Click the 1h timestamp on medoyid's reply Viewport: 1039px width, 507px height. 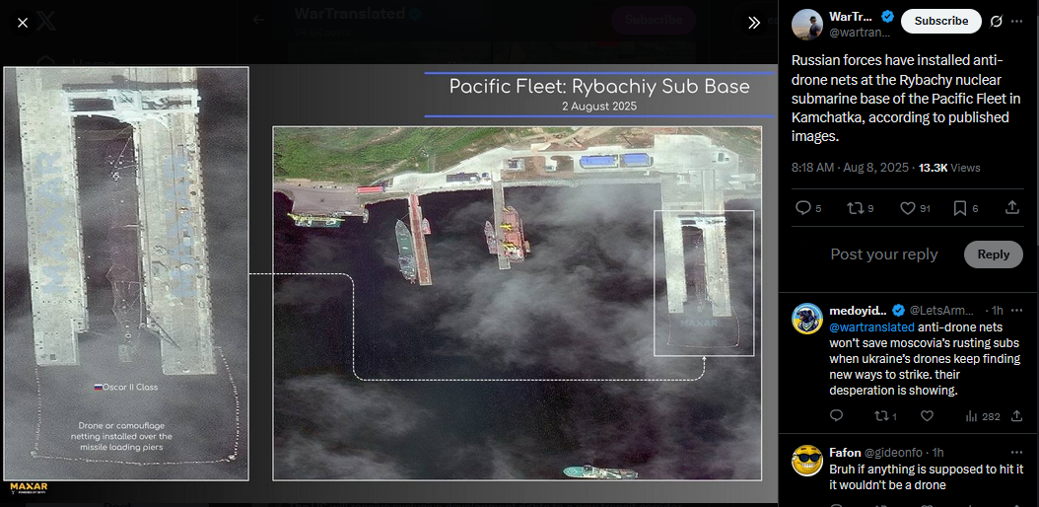tap(998, 310)
